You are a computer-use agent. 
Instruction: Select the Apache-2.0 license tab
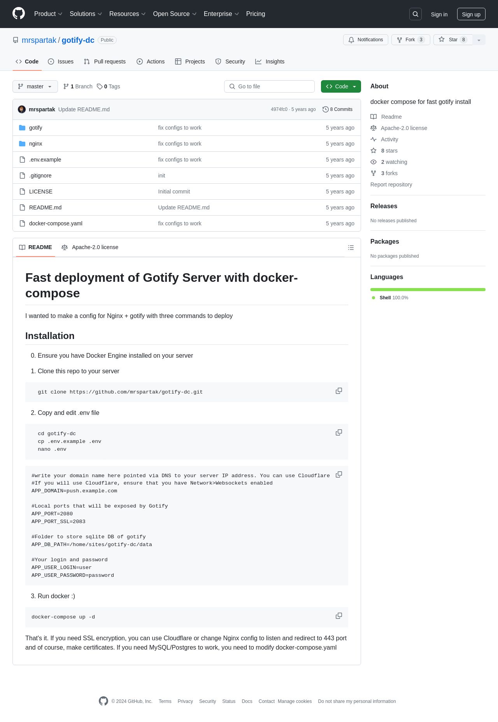tap(90, 247)
